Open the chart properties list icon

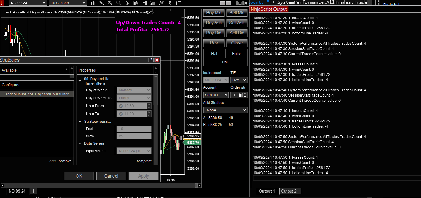[178, 3]
